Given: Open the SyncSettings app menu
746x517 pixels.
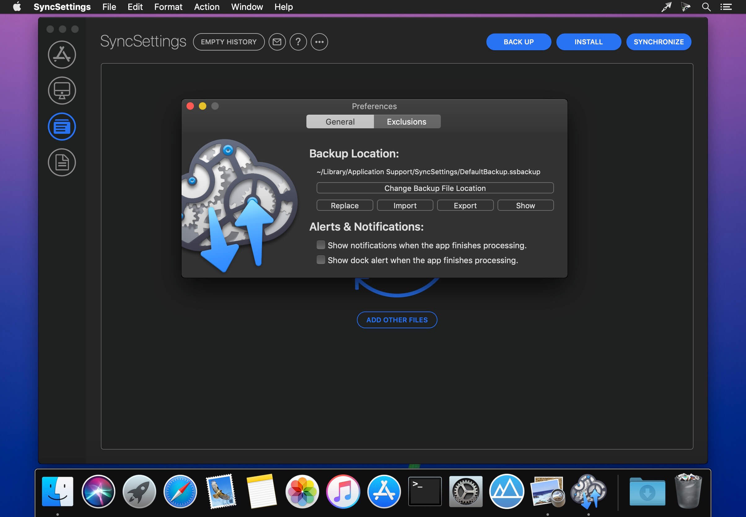Looking at the screenshot, I should 62,7.
